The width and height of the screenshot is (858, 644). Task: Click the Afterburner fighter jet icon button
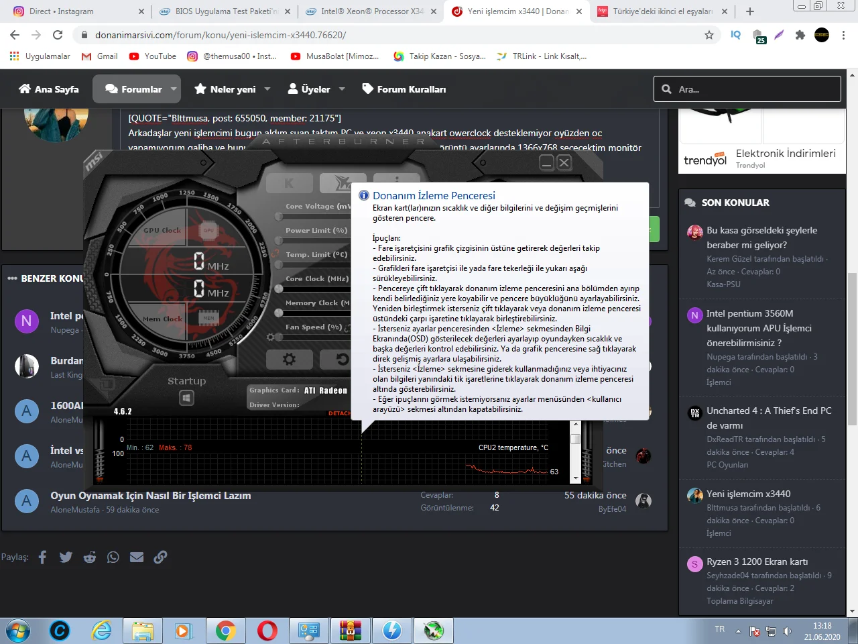tap(341, 182)
